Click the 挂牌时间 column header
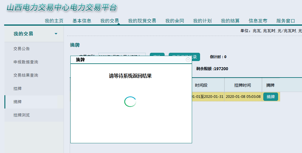 tap(243, 85)
